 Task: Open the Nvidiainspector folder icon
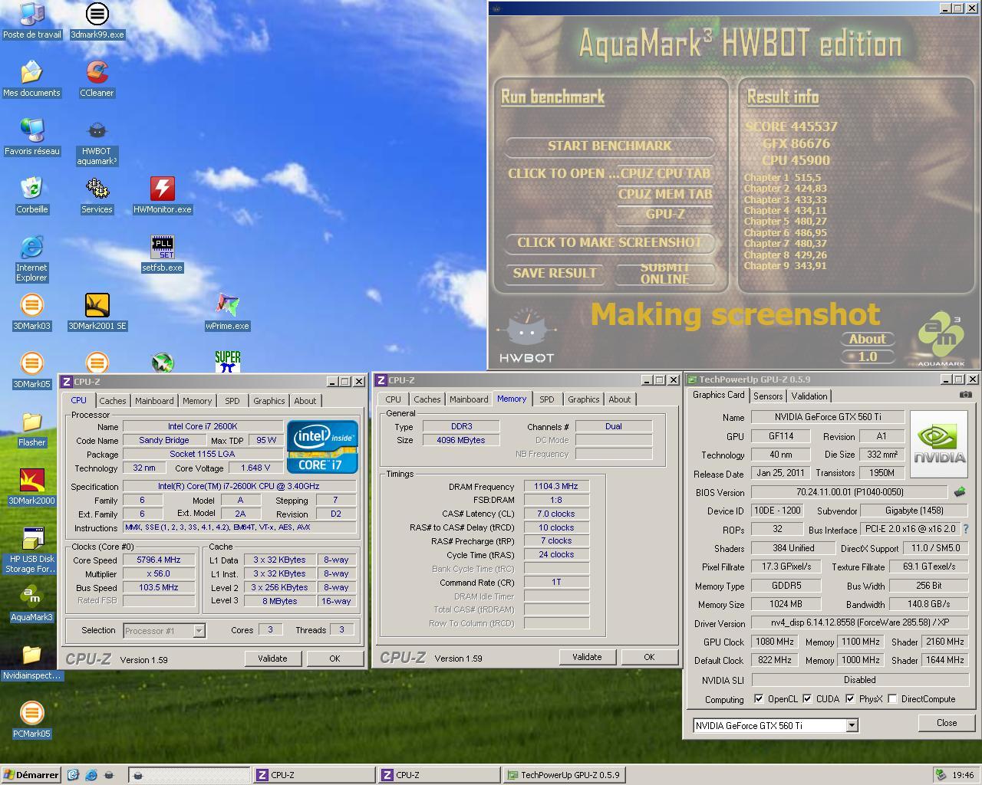(x=31, y=662)
